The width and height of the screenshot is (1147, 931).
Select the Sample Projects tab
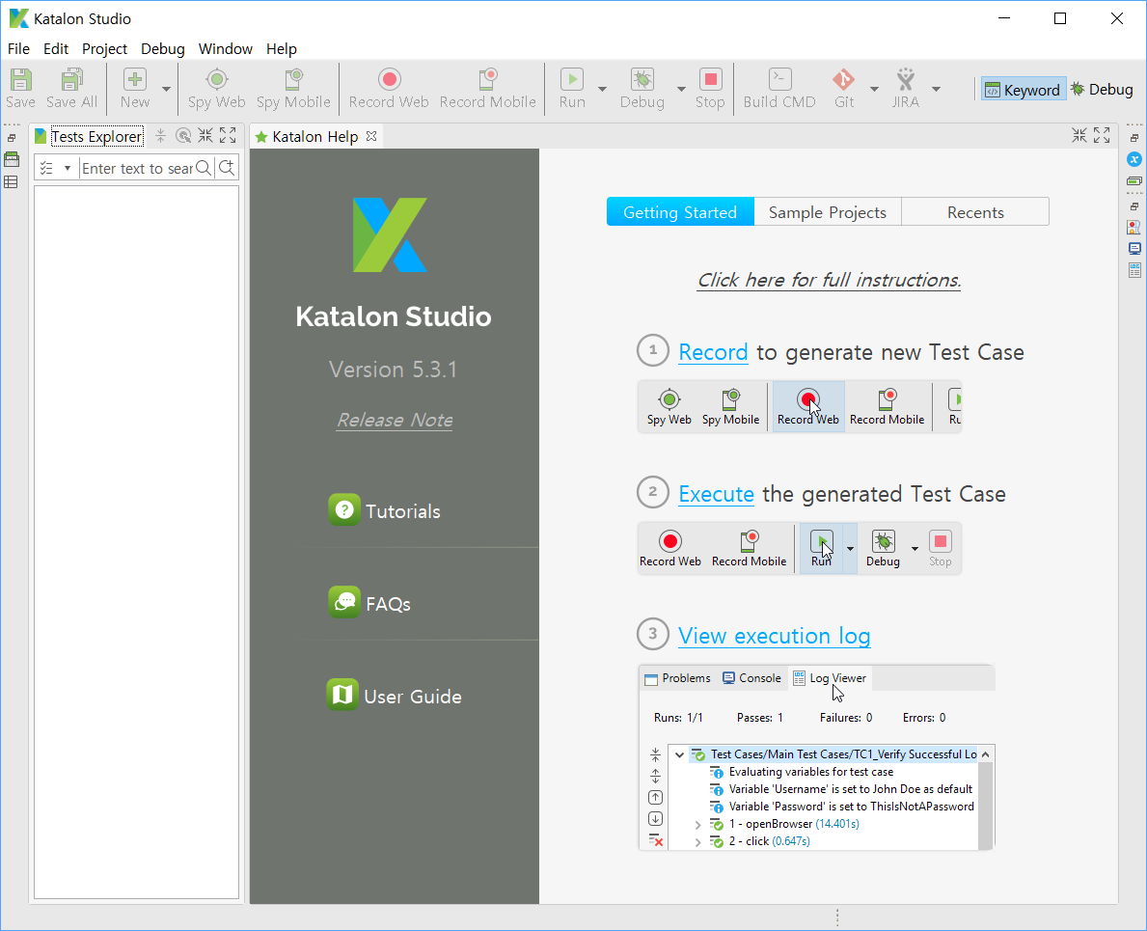click(828, 212)
